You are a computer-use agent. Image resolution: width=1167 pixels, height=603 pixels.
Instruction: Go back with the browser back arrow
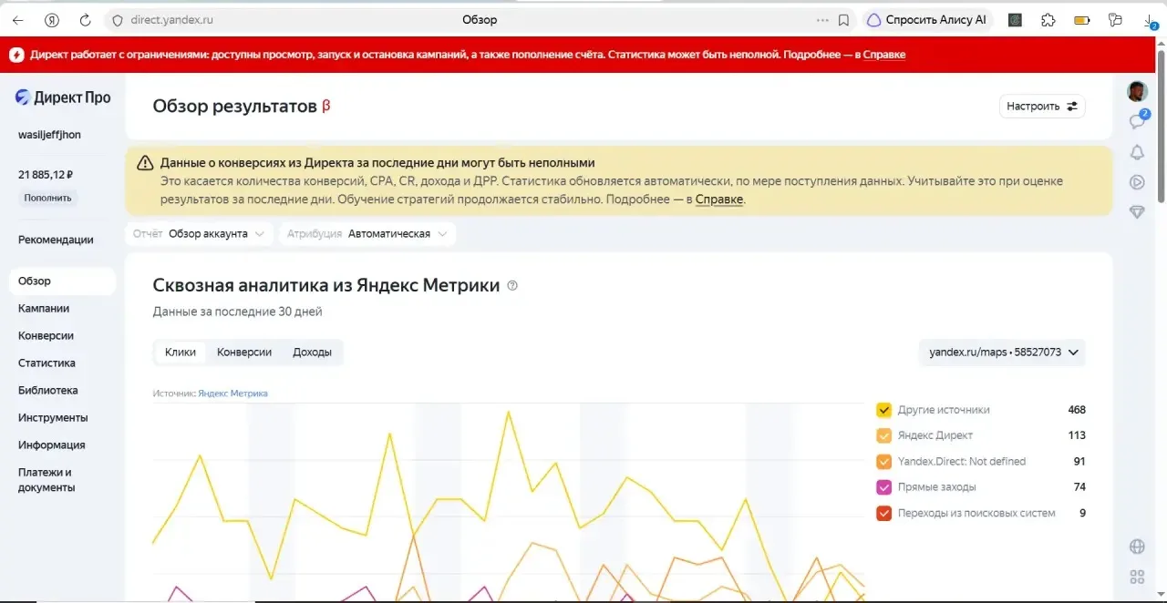pyautogui.click(x=18, y=20)
